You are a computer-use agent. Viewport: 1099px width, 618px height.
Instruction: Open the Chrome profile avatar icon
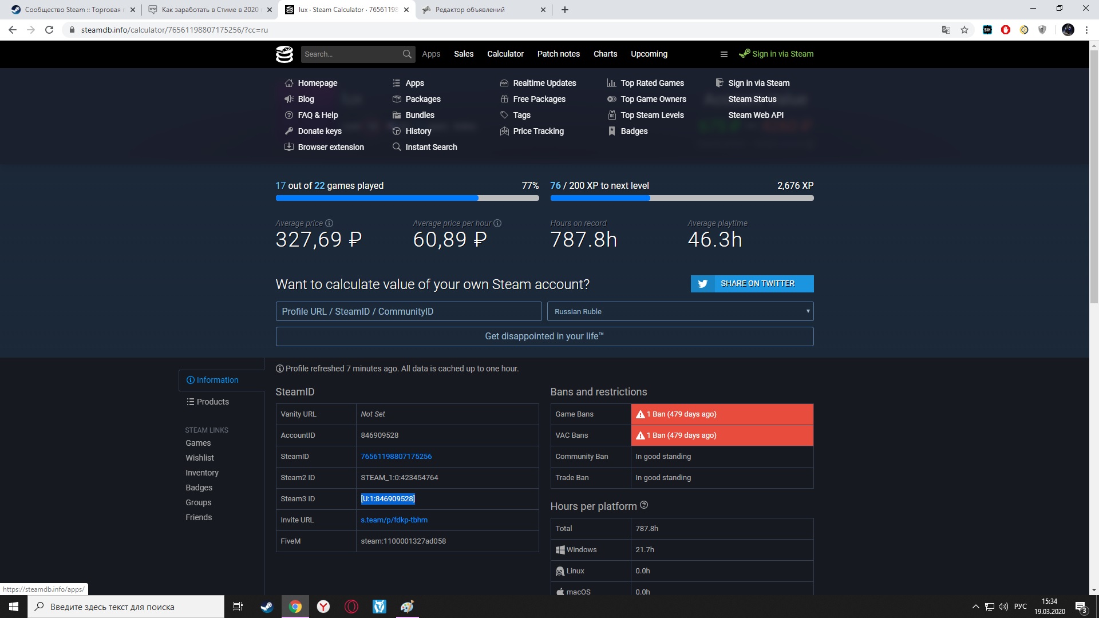pyautogui.click(x=1068, y=30)
